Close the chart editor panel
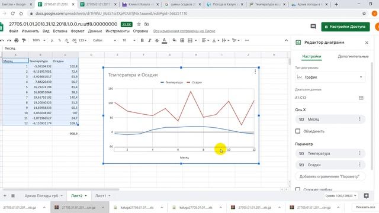379x213 pixels. click(x=367, y=43)
